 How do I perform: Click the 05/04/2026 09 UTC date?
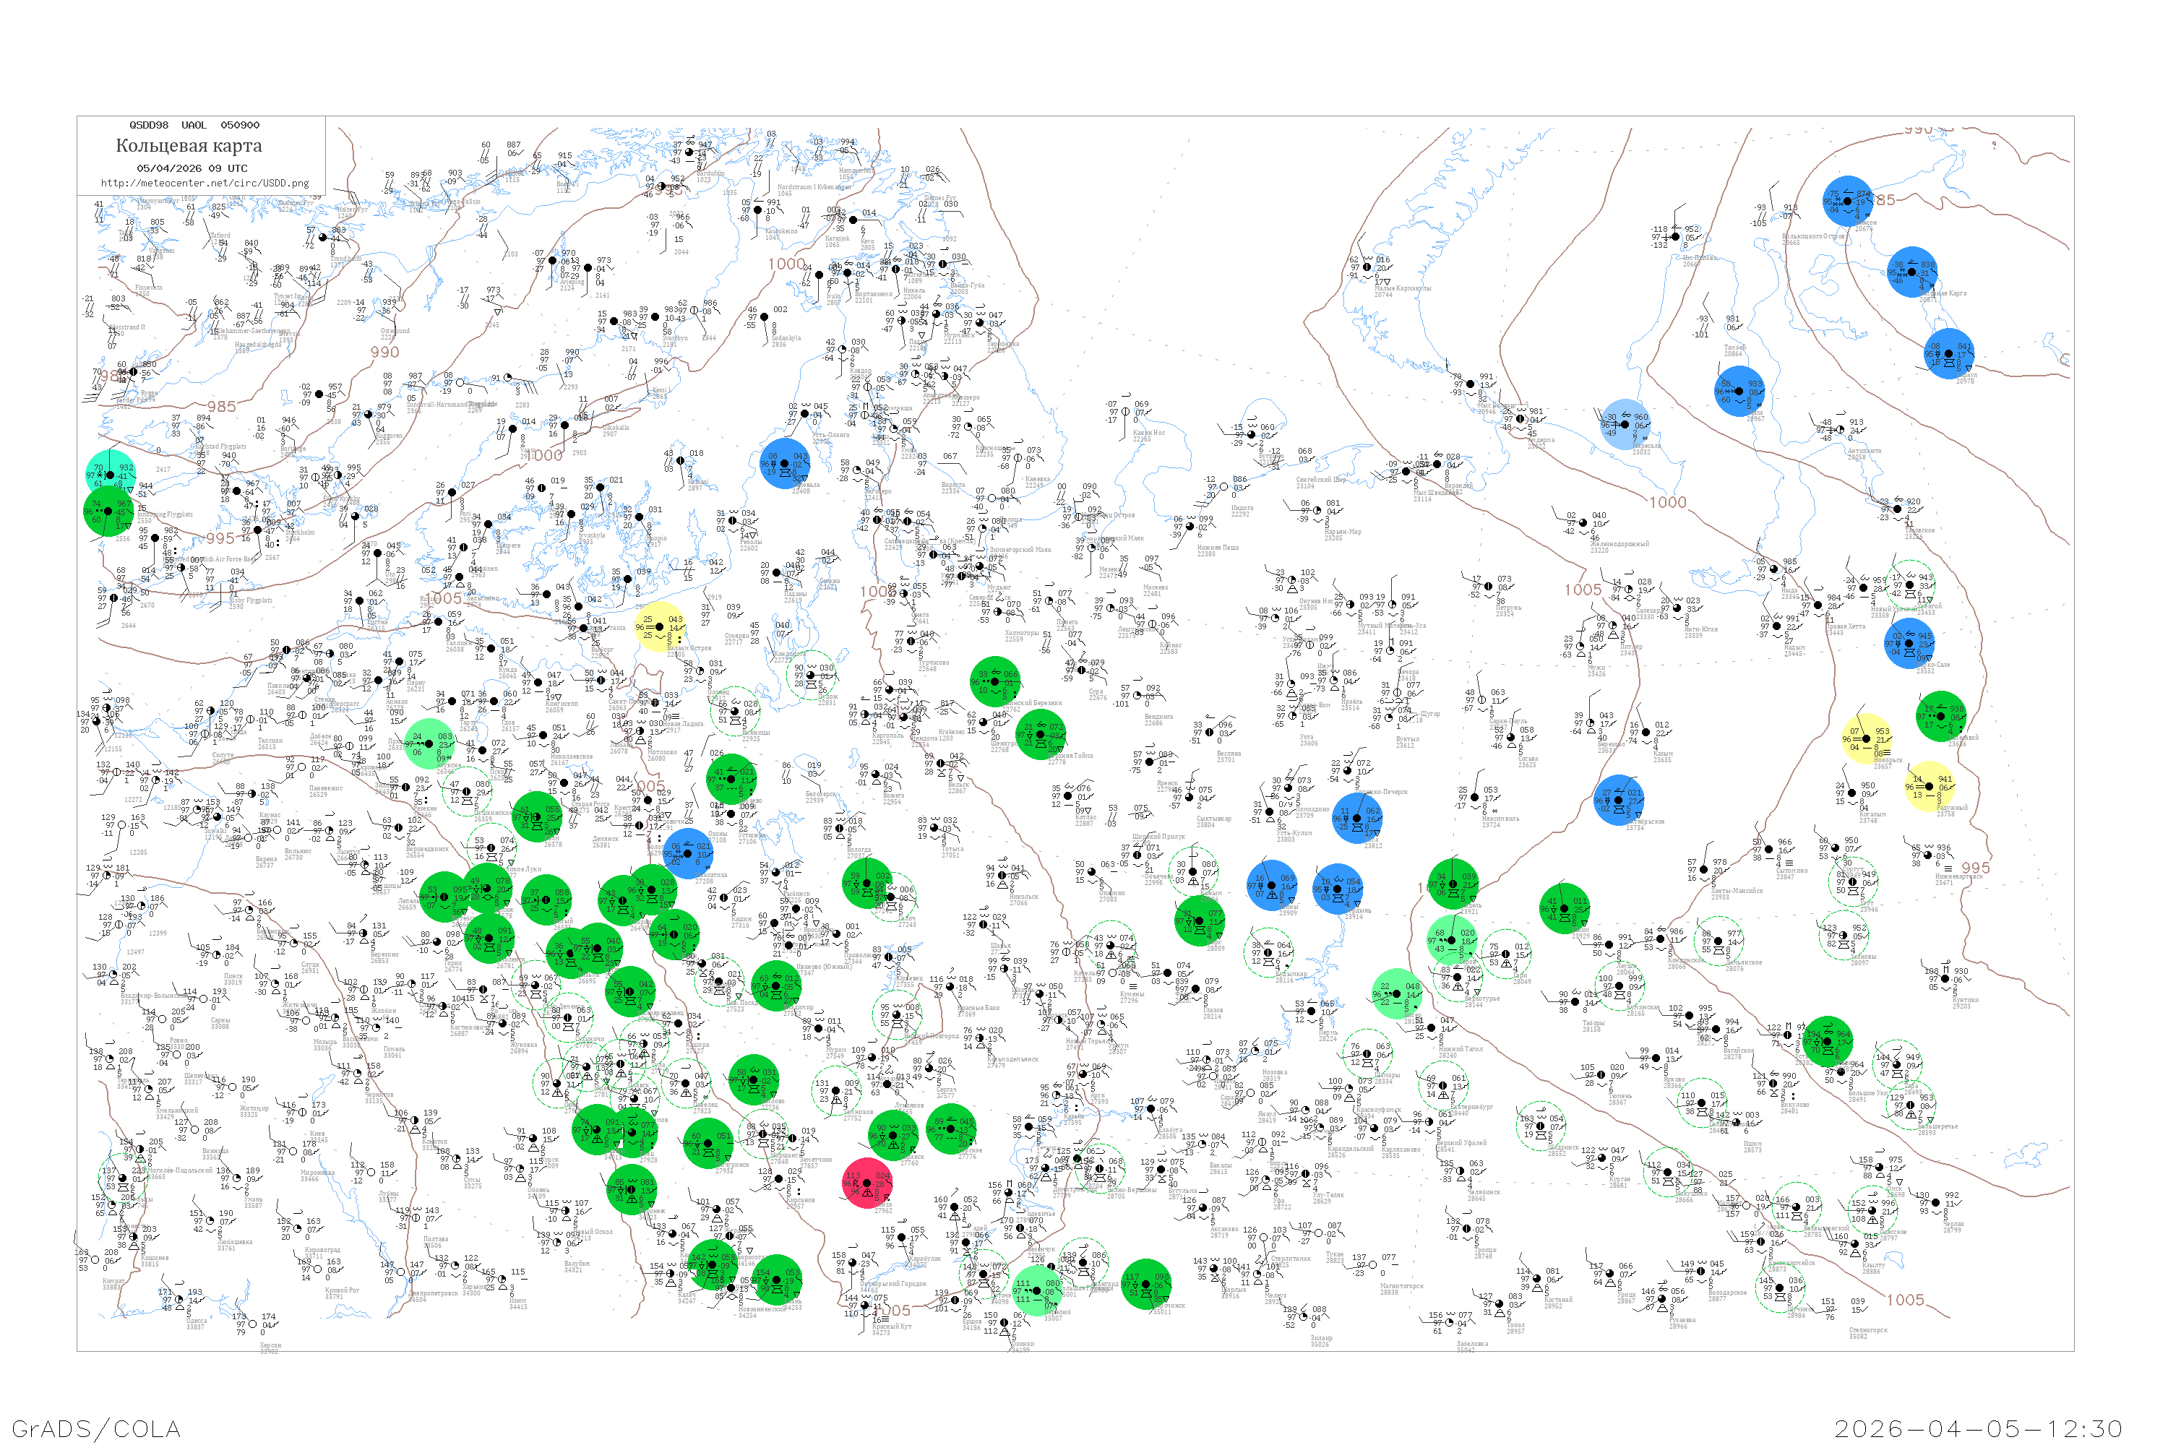pyautogui.click(x=192, y=168)
